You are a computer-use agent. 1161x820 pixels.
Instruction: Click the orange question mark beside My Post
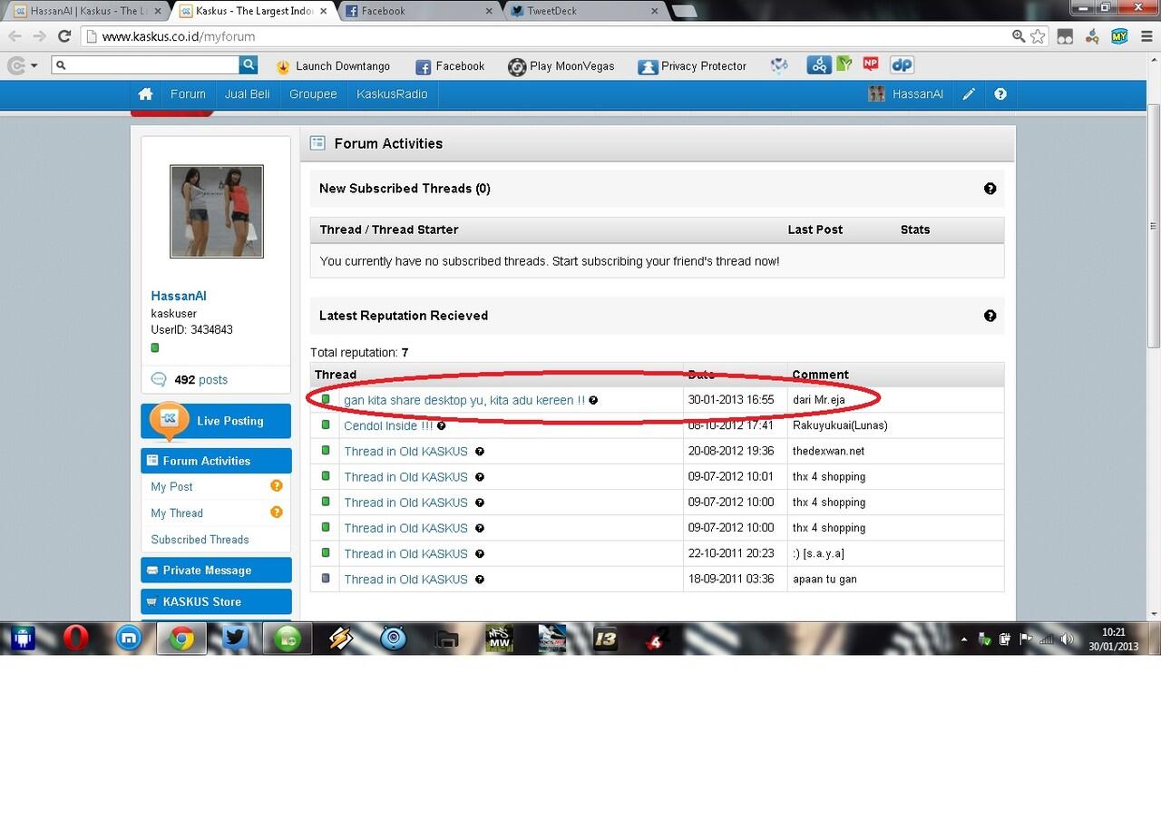coord(277,486)
